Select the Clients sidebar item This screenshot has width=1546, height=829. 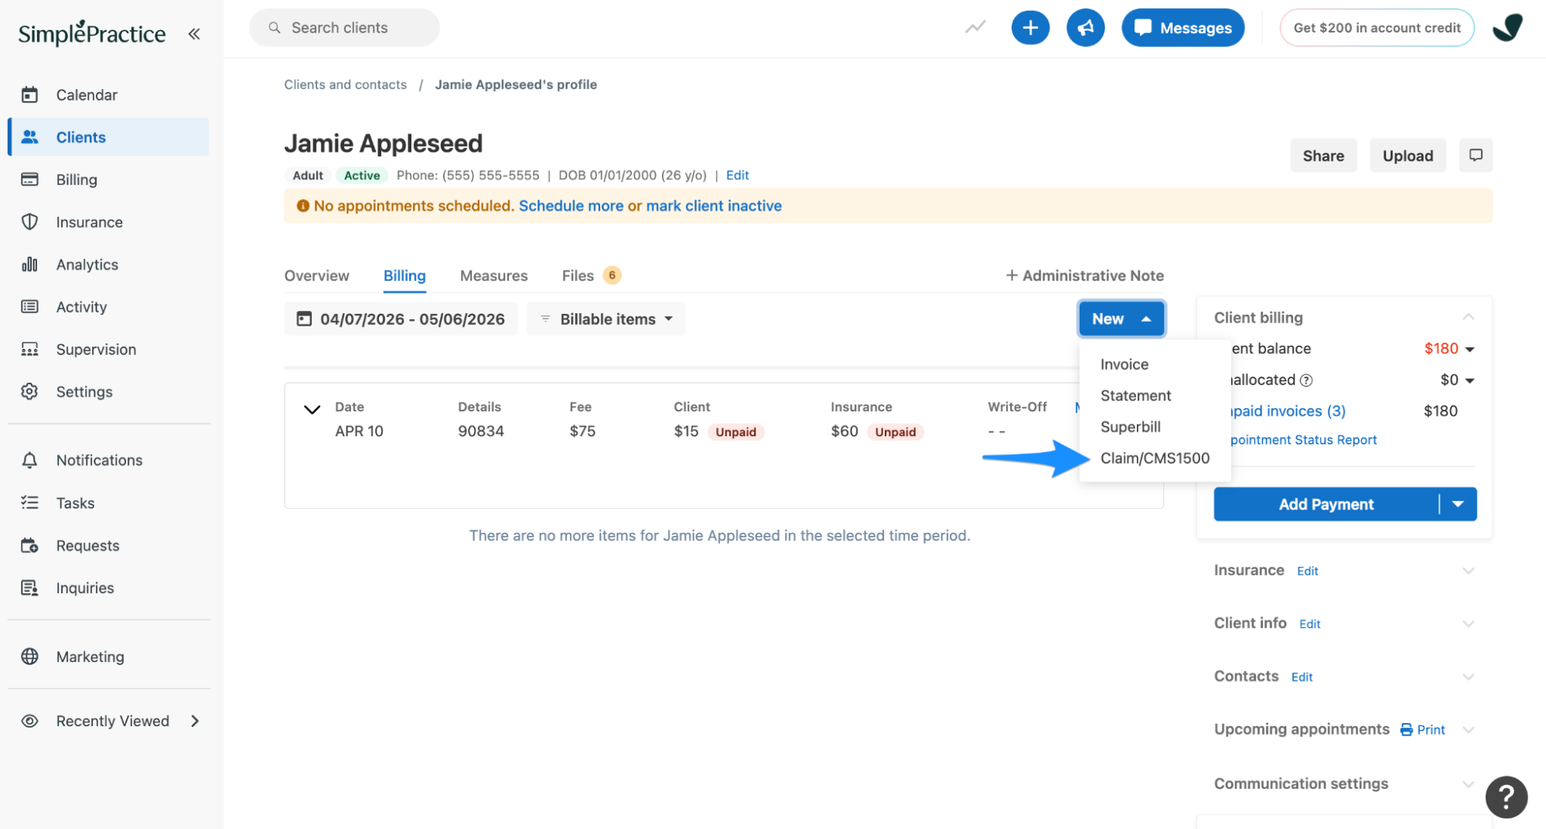coord(108,137)
